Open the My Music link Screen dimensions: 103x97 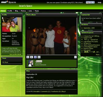coord(5,62)
